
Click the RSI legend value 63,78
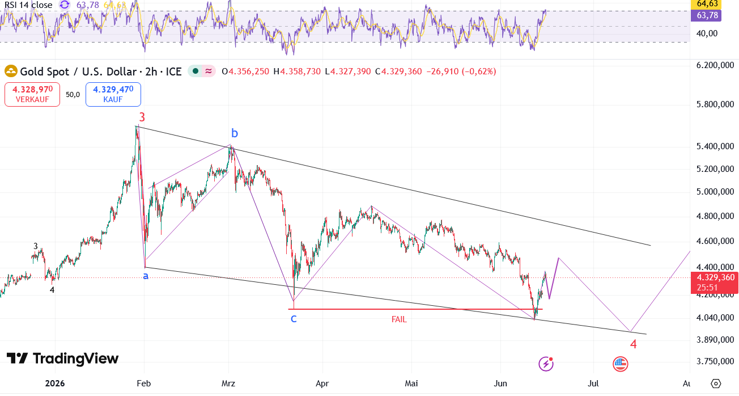pyautogui.click(x=87, y=5)
